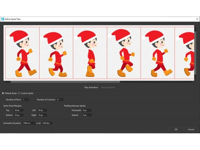
Task: Click the app icon in title bar
Action: click(2, 19)
